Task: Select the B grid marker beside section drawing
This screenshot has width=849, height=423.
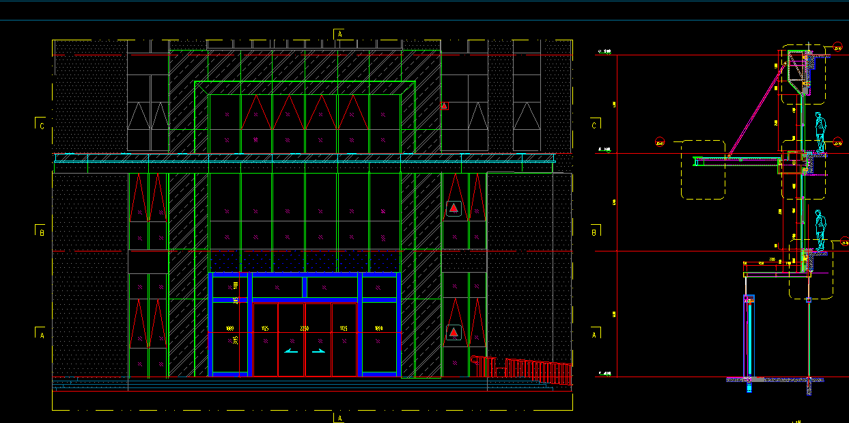Action: [x=596, y=230]
